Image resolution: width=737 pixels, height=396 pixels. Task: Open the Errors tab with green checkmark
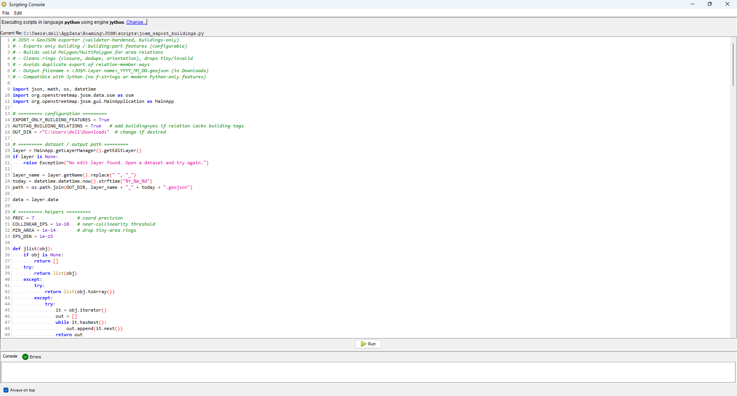[32, 357]
